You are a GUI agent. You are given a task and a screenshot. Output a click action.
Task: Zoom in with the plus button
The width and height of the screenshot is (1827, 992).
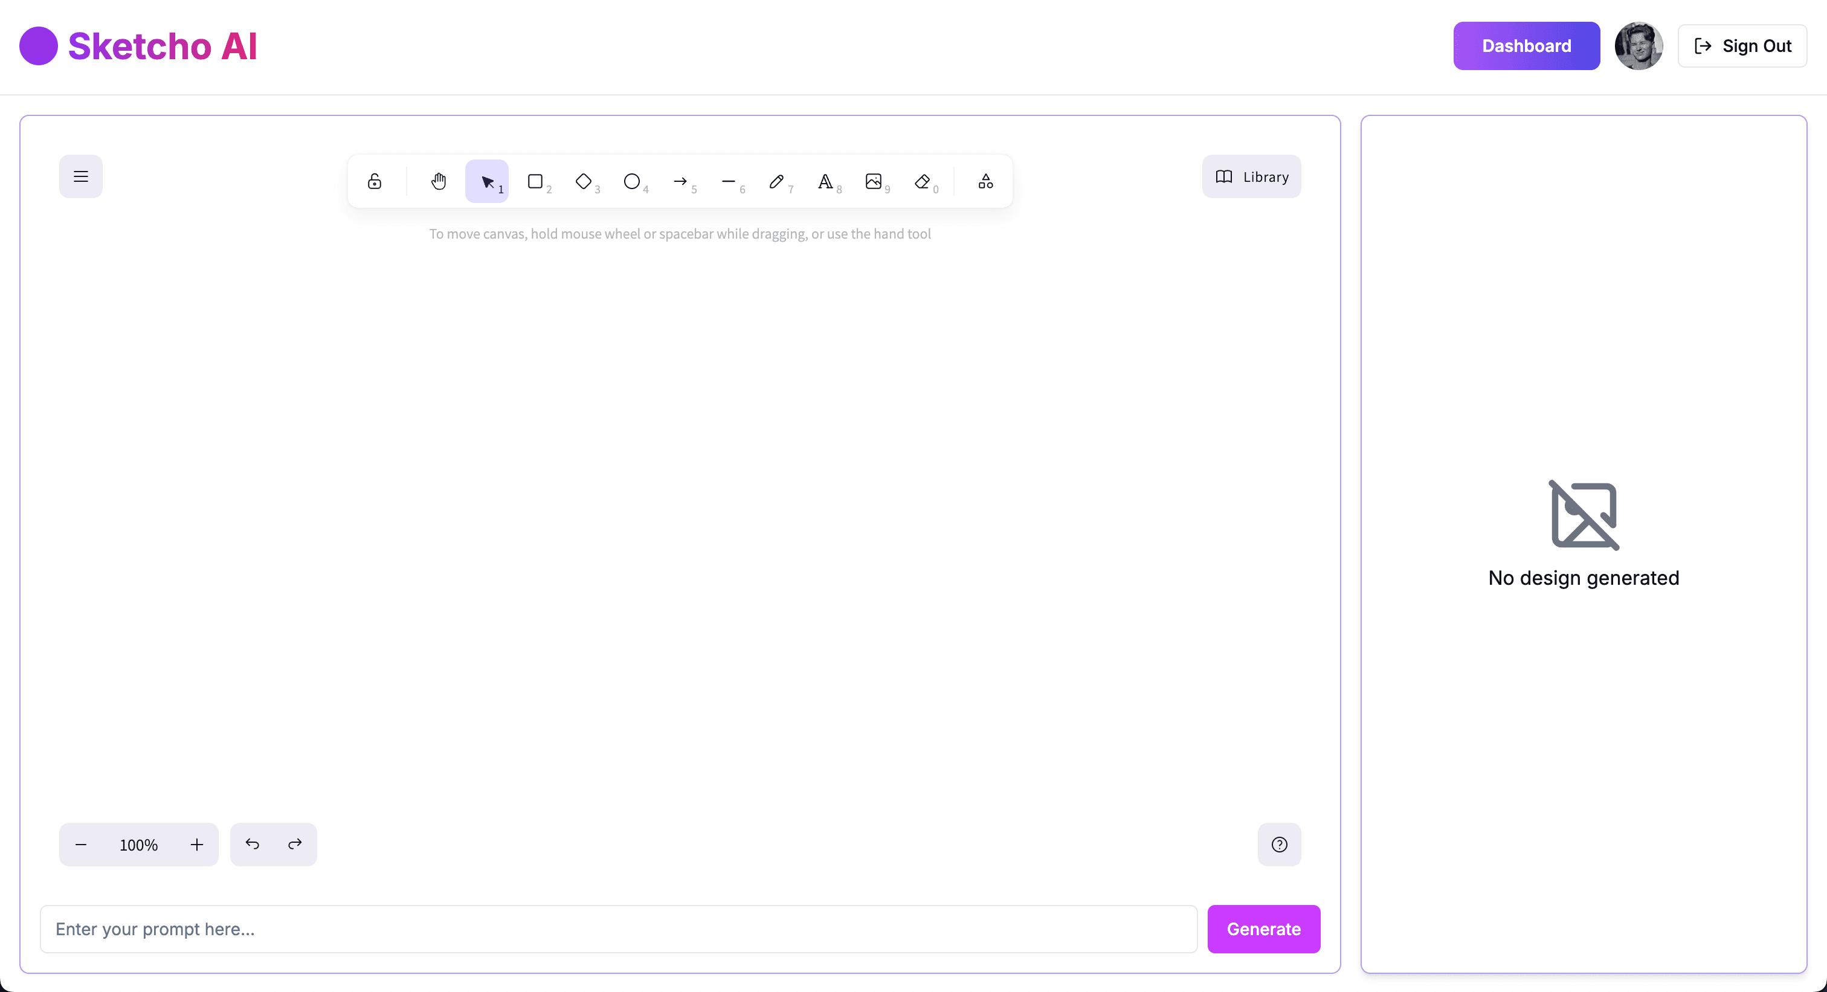(197, 845)
